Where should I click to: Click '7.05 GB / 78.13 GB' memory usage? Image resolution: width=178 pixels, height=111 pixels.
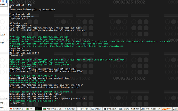click(x=54, y=109)
